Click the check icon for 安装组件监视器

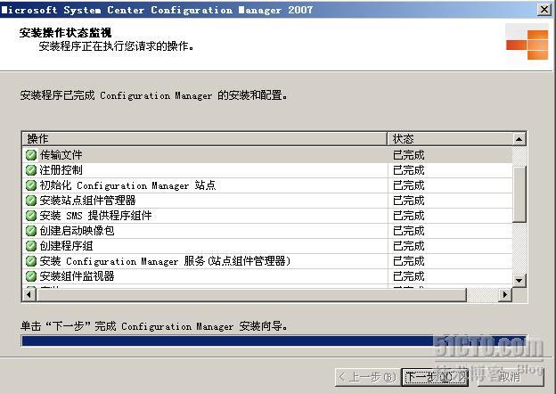[x=31, y=276]
